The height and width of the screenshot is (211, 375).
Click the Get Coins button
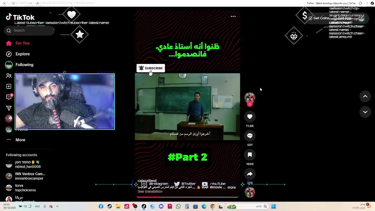(x=319, y=18)
